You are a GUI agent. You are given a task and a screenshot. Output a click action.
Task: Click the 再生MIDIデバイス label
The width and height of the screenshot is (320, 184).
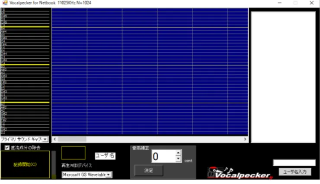point(77,165)
